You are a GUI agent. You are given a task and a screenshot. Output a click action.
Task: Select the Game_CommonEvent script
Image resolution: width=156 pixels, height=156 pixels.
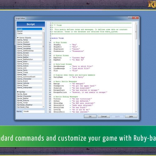click(x=30, y=77)
